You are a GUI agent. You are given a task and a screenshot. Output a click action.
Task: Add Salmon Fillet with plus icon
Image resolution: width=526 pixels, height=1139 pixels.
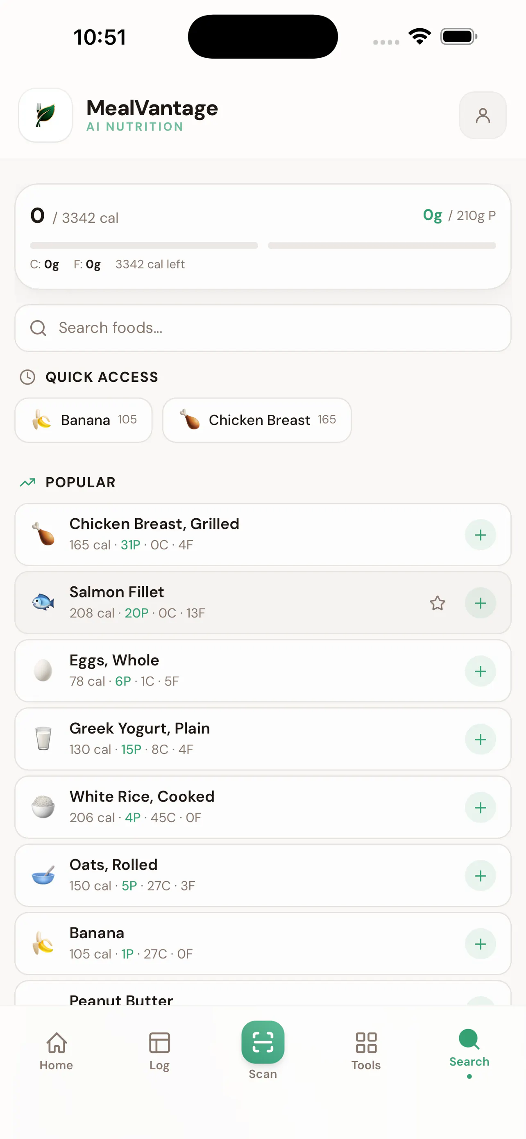[x=480, y=603]
